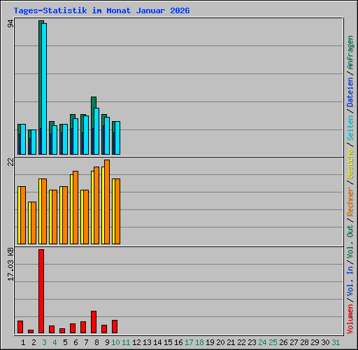The width and height of the screenshot is (358, 350).
Task: Click green day 18 on the x-axis
Action: (x=199, y=342)
